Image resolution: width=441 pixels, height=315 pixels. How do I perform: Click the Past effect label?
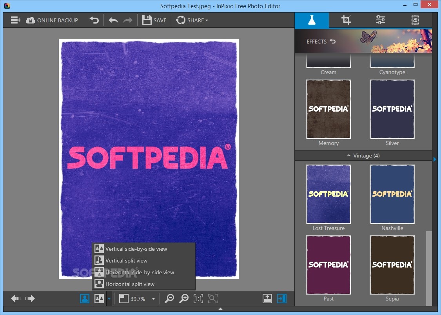pos(328,299)
